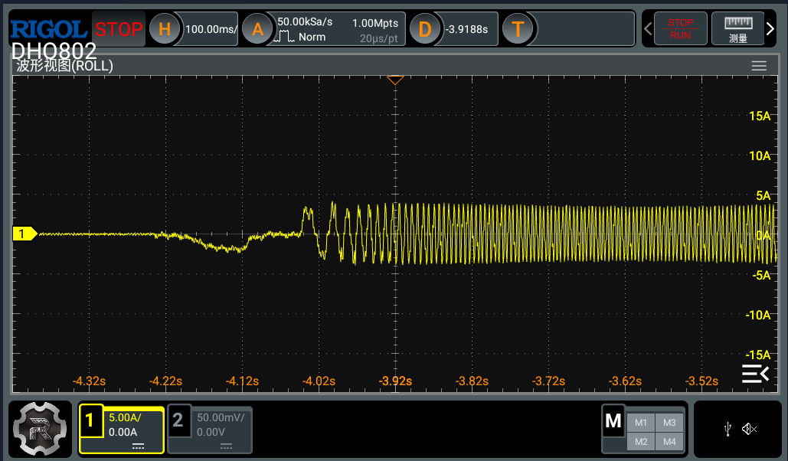Screen dimensions: 788x461
Task: Open the Rigol gear function menu
Action: tap(40, 429)
